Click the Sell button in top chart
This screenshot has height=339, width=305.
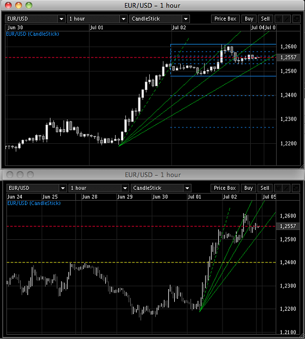coord(265,19)
